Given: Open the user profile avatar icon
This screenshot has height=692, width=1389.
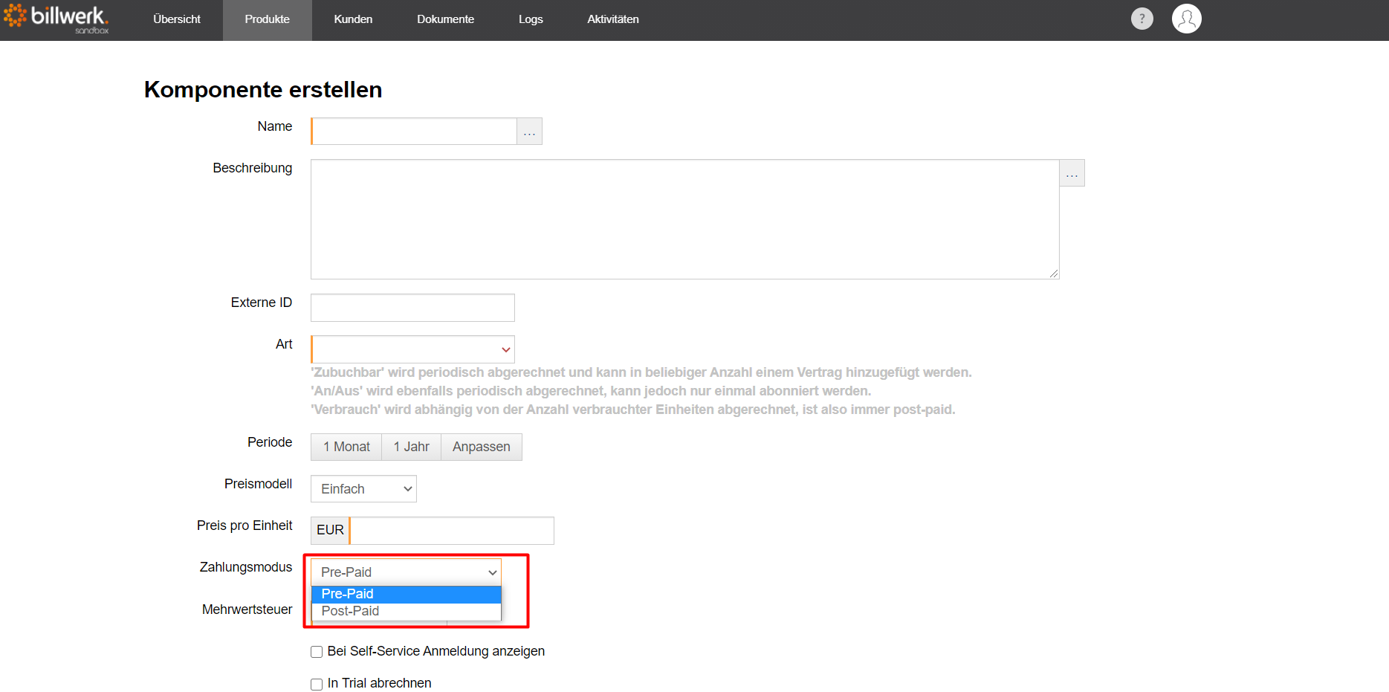Looking at the screenshot, I should 1186,19.
